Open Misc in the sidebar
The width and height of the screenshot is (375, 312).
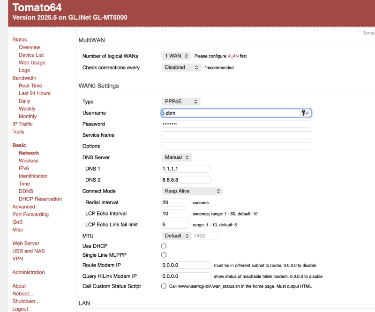coord(18,230)
